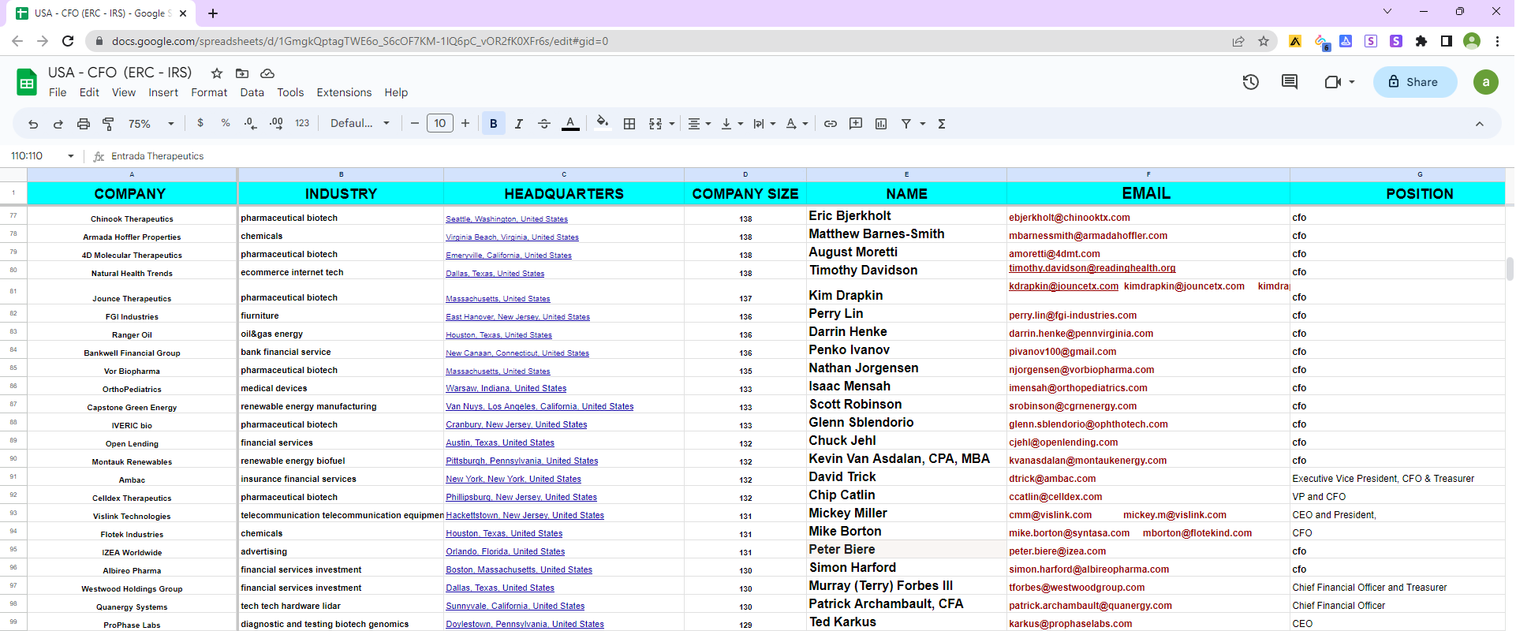Screen dimensions: 1516x631
Task: Open the Austin, Texas, United States link
Action: pos(500,443)
